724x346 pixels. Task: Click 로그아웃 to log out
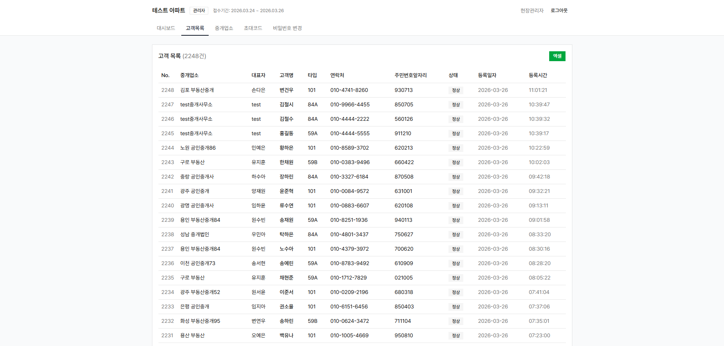pyautogui.click(x=558, y=10)
